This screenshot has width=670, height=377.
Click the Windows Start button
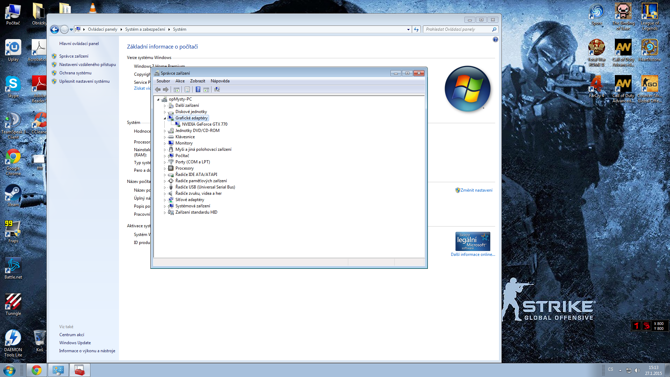9,370
